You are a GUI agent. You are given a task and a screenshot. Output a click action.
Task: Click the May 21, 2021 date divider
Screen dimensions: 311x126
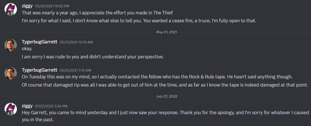pyautogui.click(x=167, y=32)
